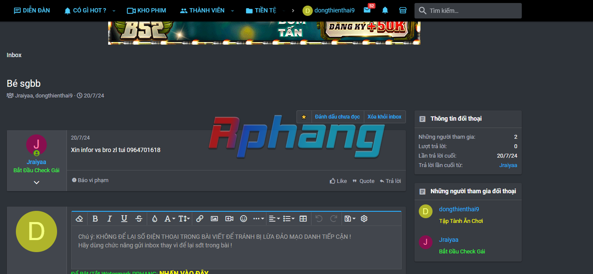Click Báo vi phạm report link
The image size is (593, 274).
coord(90,180)
